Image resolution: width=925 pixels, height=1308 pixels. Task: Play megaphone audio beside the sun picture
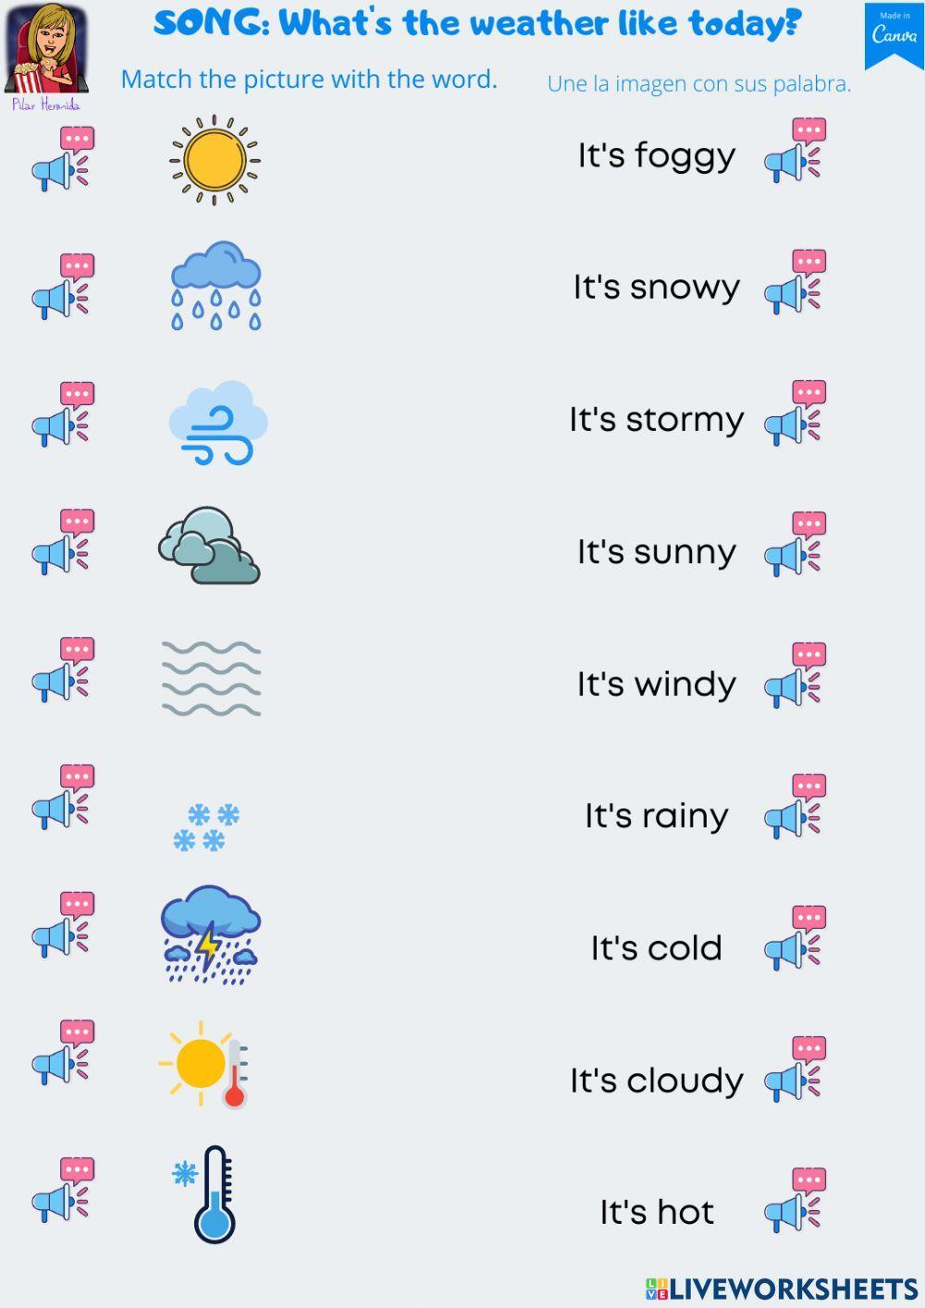point(64,159)
